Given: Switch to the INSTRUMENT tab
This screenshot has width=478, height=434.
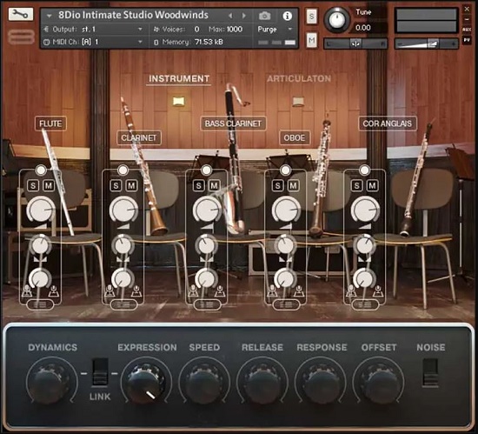Looking at the screenshot, I should [179, 78].
